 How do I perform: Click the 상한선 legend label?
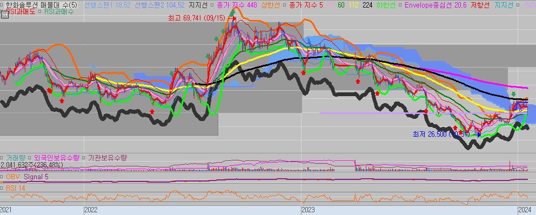270,5
